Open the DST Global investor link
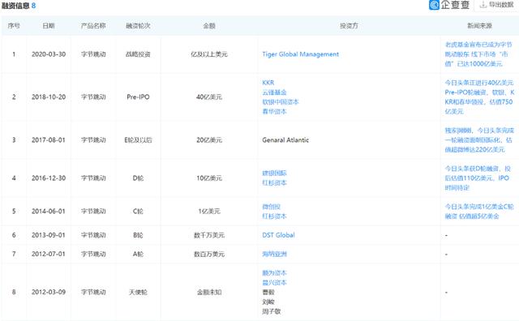Viewport: 519px width, 321px height. point(278,235)
